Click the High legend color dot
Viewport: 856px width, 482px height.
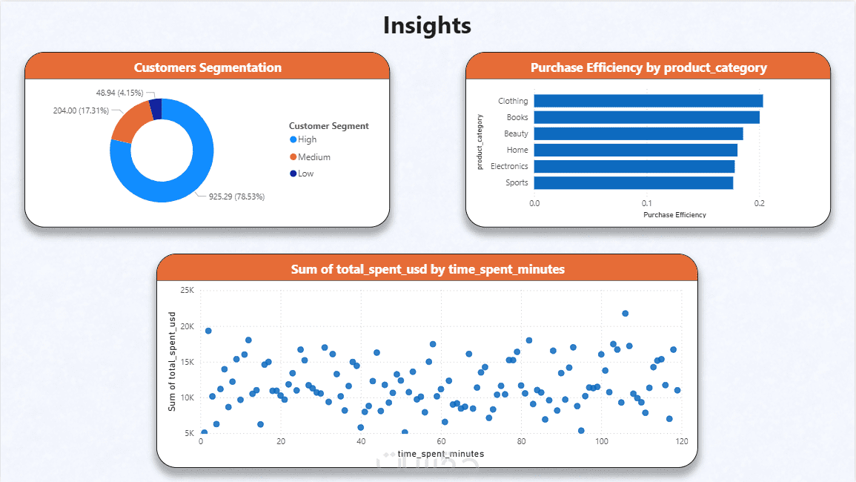click(293, 140)
